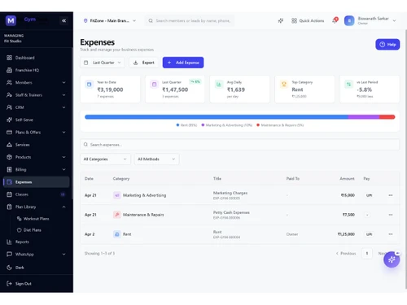This screenshot has height=305, width=407.
Task: Expand Staff & Trainers menu
Action: point(37,95)
